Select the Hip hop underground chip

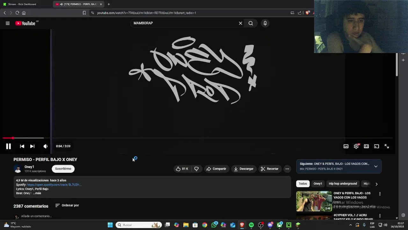[x=343, y=184]
